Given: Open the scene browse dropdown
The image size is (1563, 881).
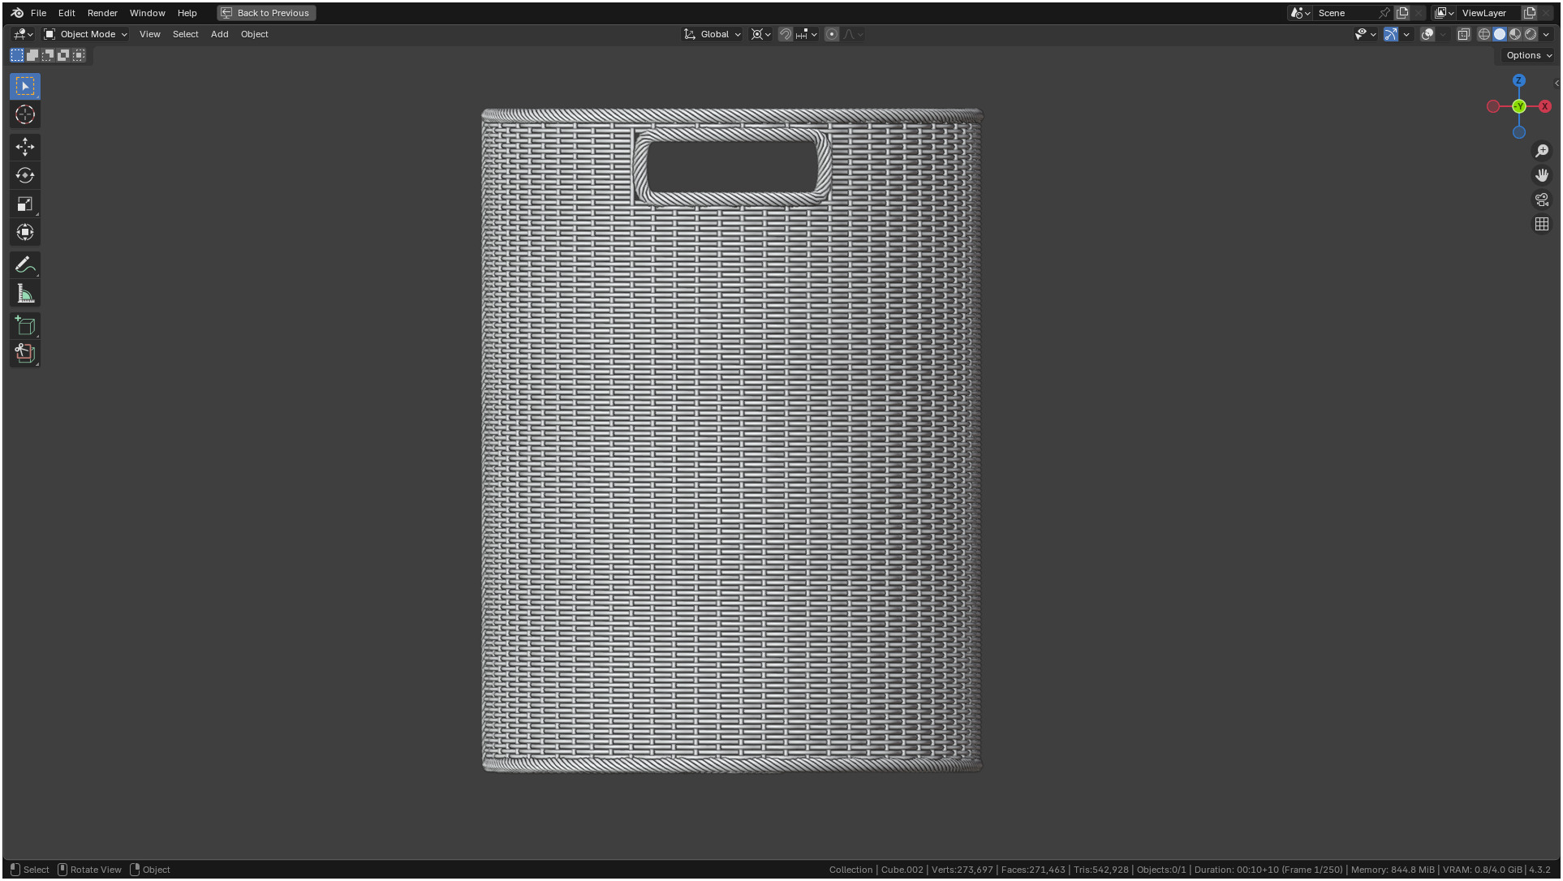Looking at the screenshot, I should [x=1301, y=13].
